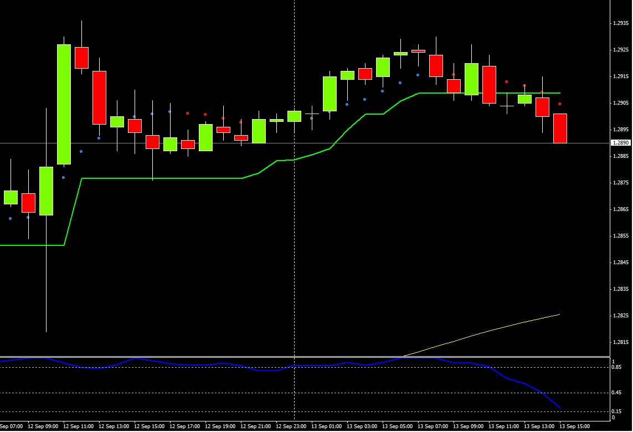Click the current price label 1.2890
633x432 pixels.
click(621, 143)
